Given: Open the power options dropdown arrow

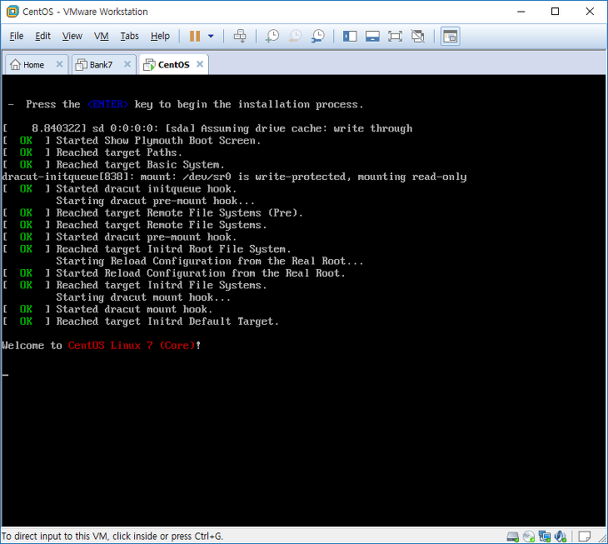Looking at the screenshot, I should pyautogui.click(x=211, y=36).
